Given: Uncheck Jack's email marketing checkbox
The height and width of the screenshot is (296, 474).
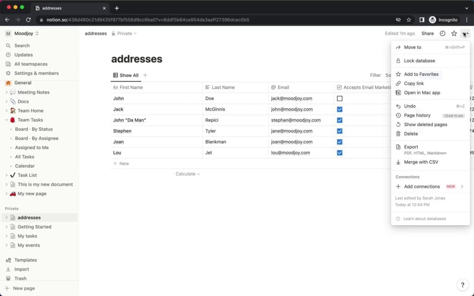Looking at the screenshot, I should [340, 109].
